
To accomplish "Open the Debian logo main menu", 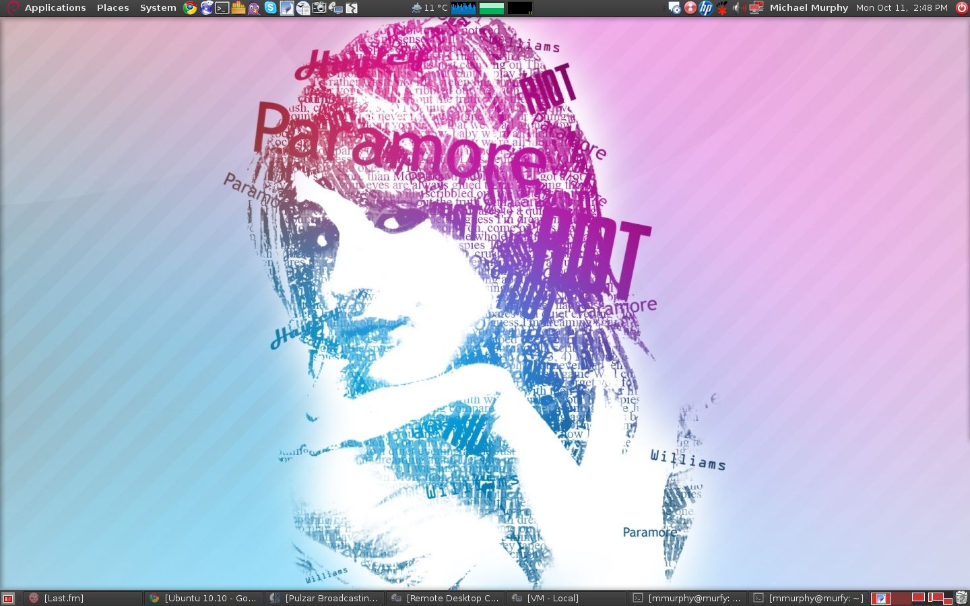I will 12,8.
